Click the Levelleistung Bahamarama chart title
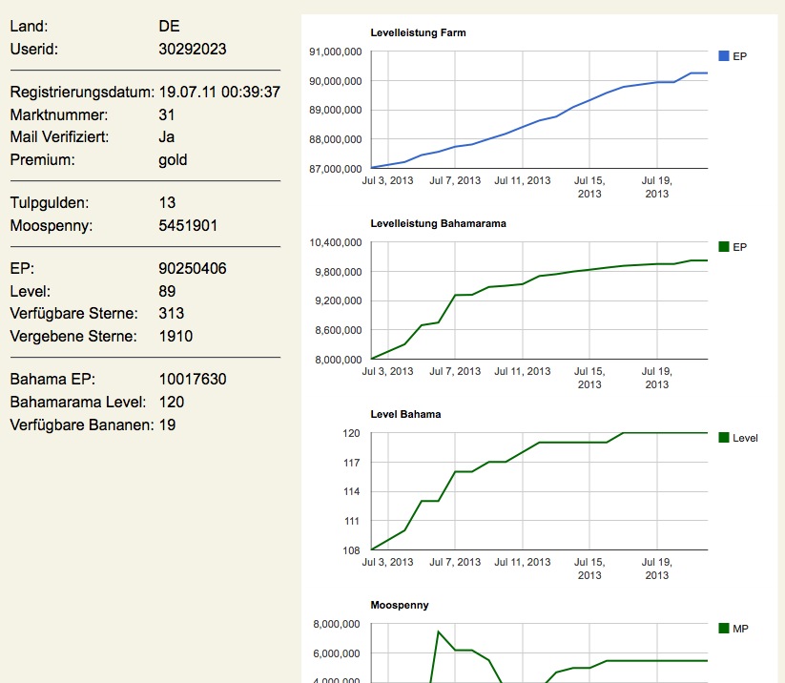Image resolution: width=785 pixels, height=683 pixels. coord(438,224)
